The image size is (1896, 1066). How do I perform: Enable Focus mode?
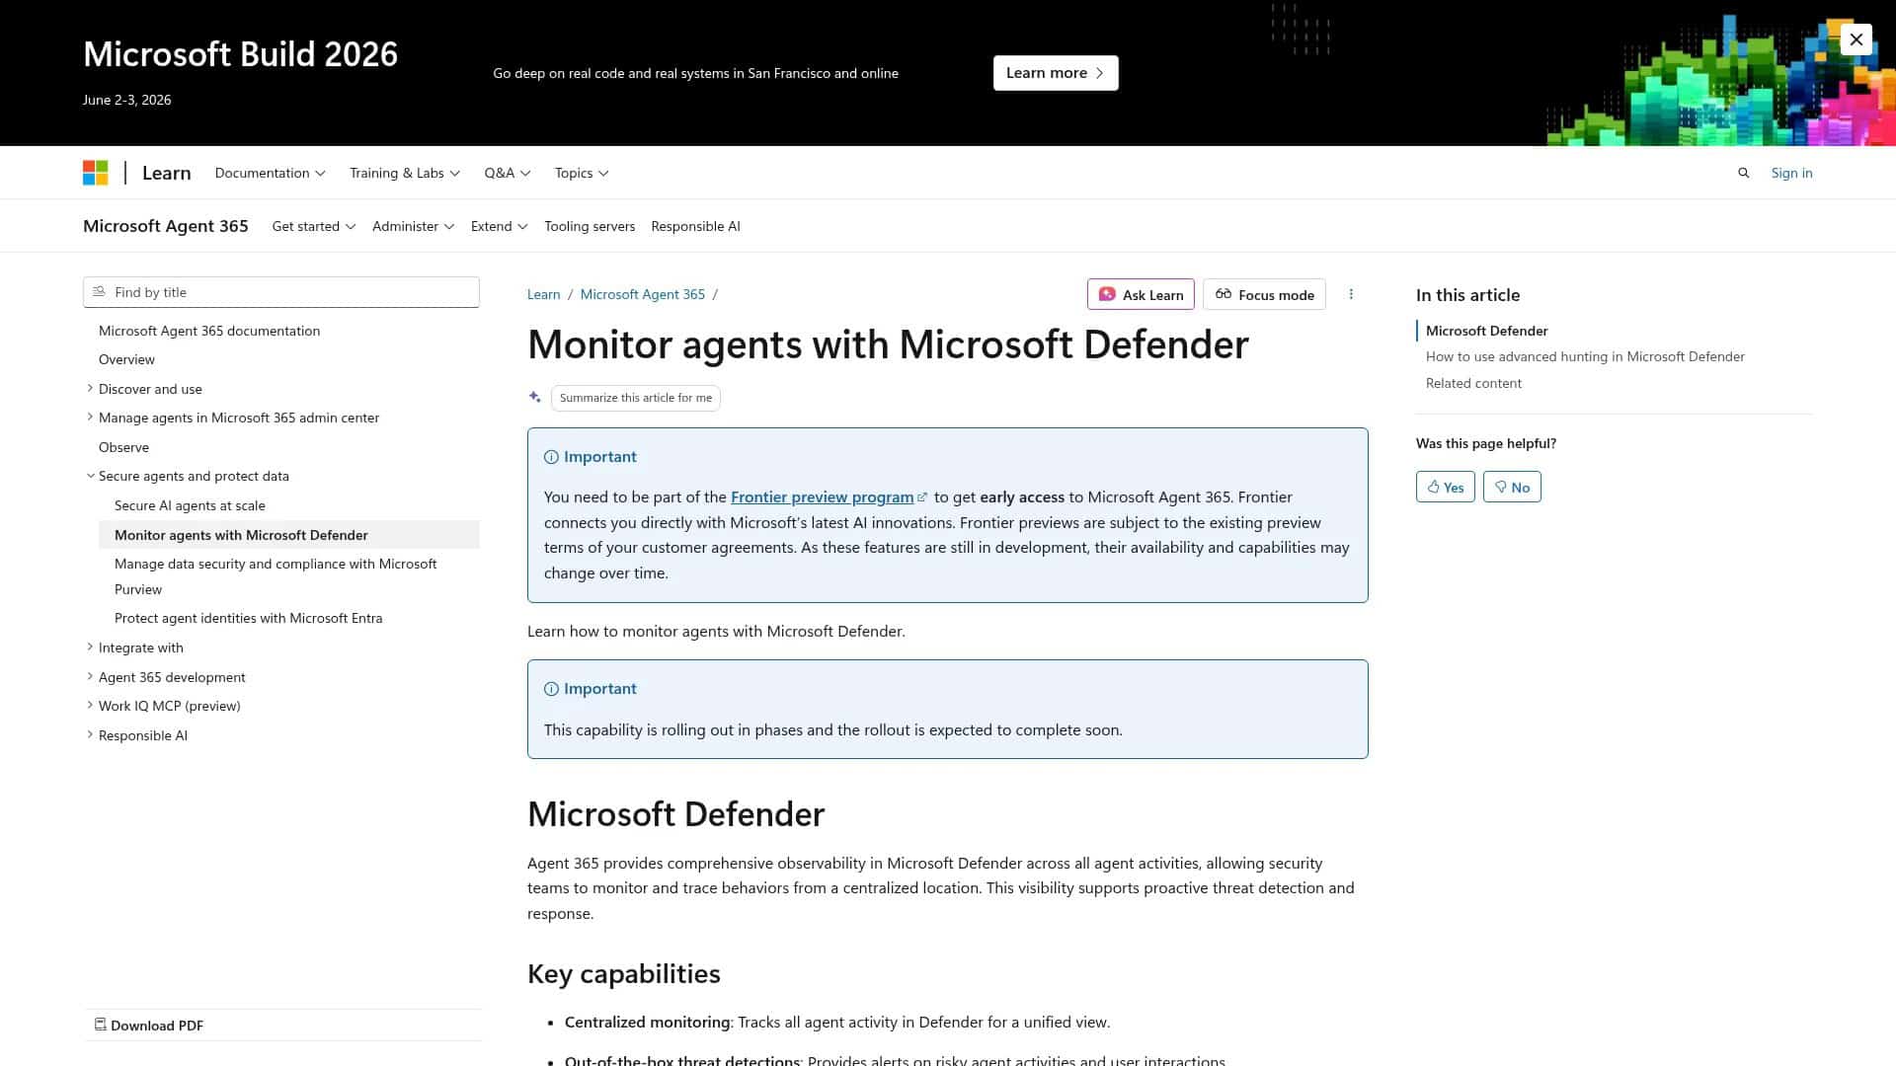pos(1264,294)
